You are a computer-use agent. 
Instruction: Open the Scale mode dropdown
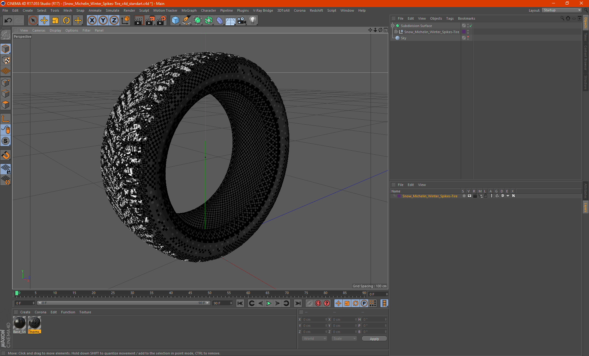345,339
